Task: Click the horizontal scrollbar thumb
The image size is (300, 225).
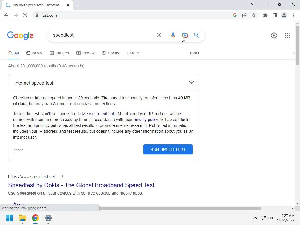Action: point(180,208)
